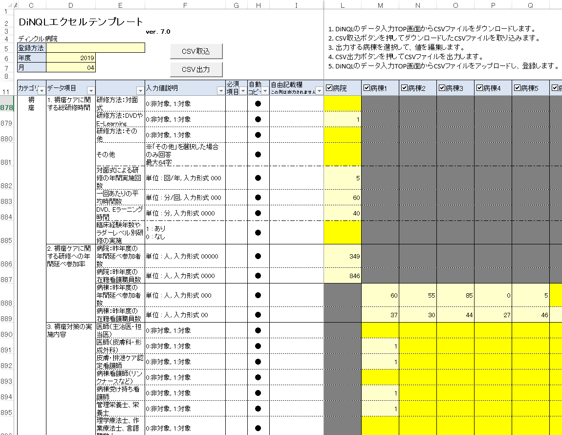The height and width of the screenshot is (435, 562).
Task: Select column header C
Action: 31,5
